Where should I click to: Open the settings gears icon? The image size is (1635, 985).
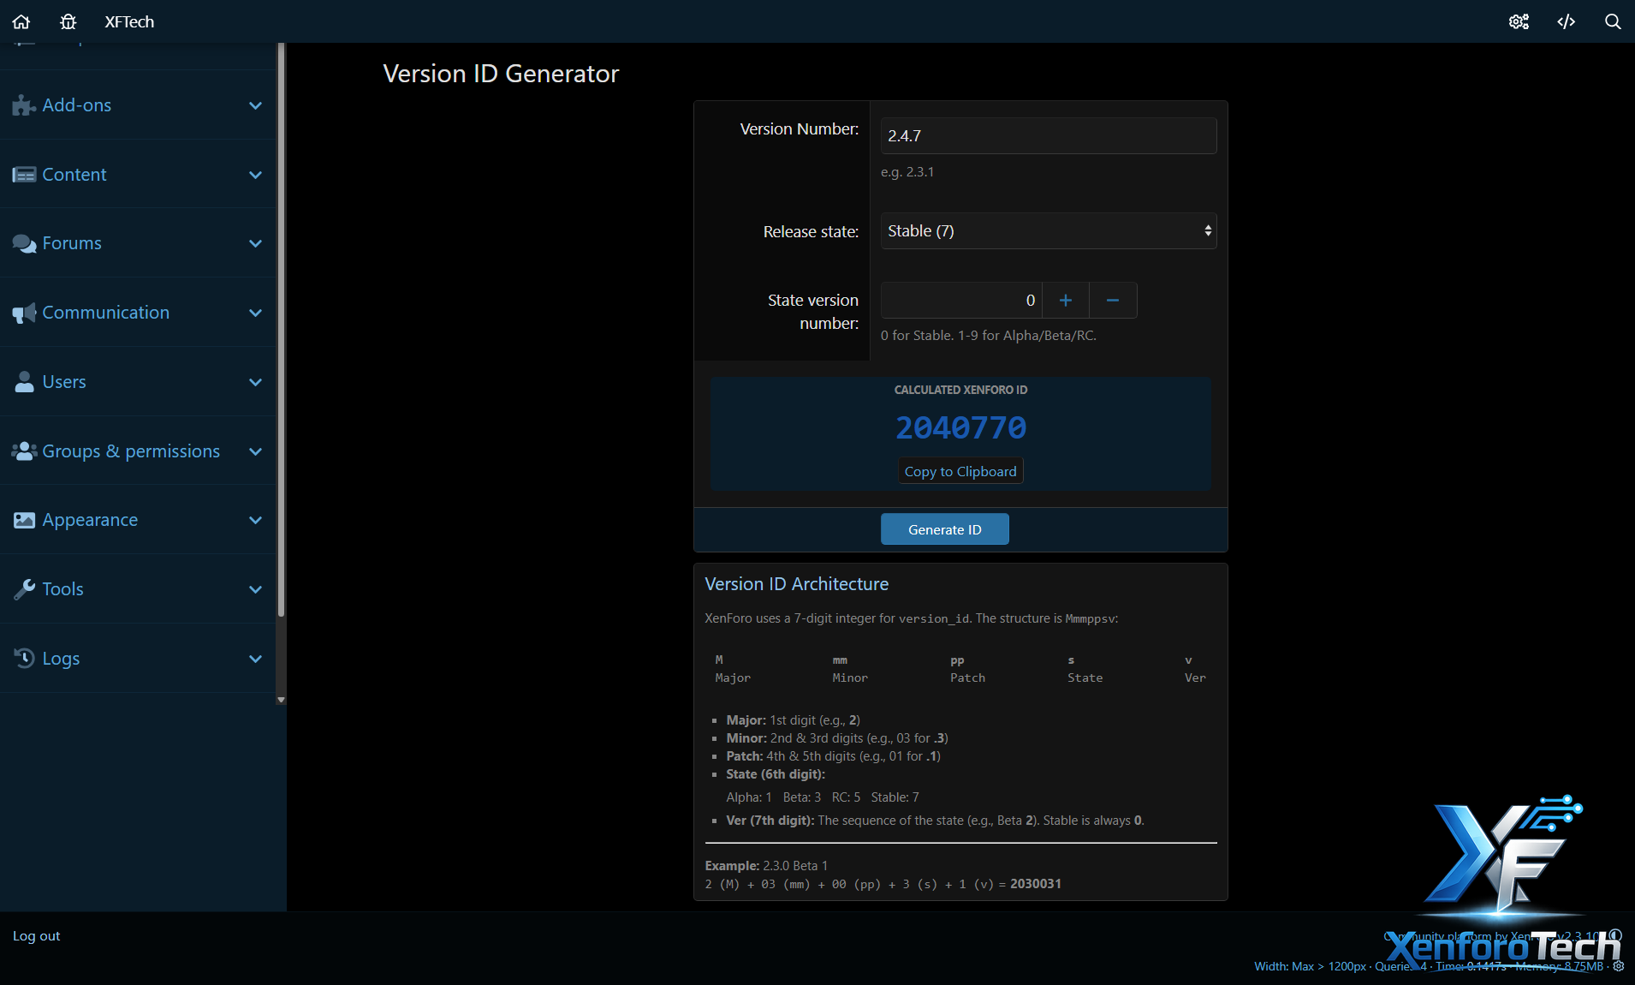click(x=1519, y=21)
